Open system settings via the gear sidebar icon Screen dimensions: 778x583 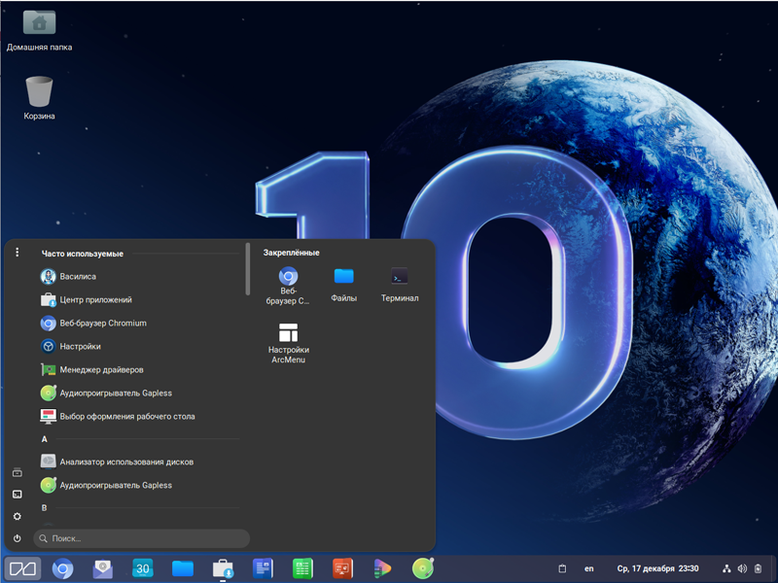click(x=18, y=517)
